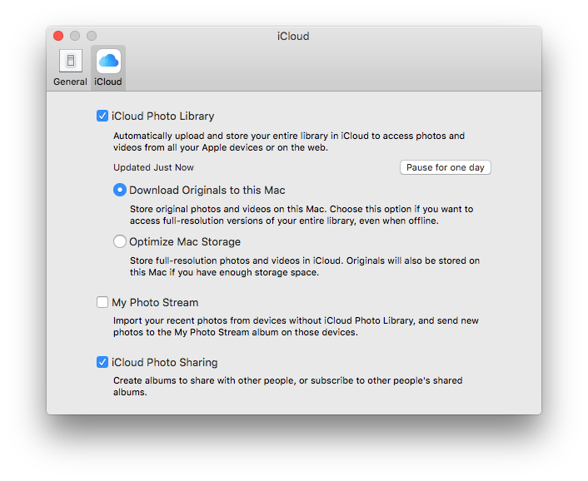Click the iCloud Photo Library label text
Viewport: 588px width, 481px height.
coord(162,117)
